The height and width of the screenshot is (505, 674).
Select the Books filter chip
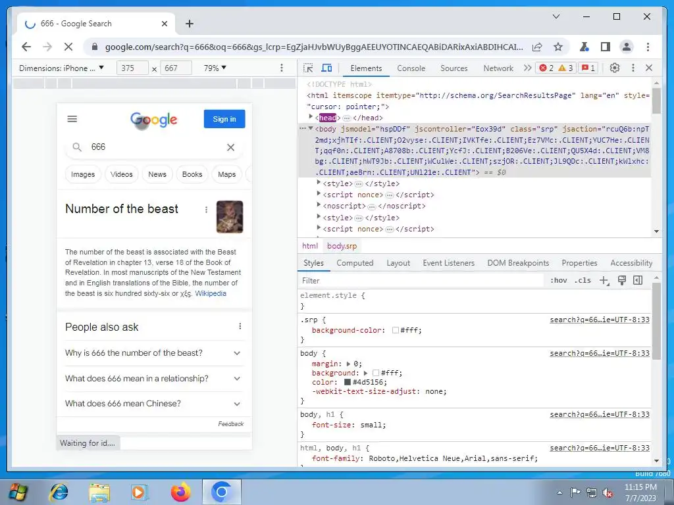tap(192, 174)
